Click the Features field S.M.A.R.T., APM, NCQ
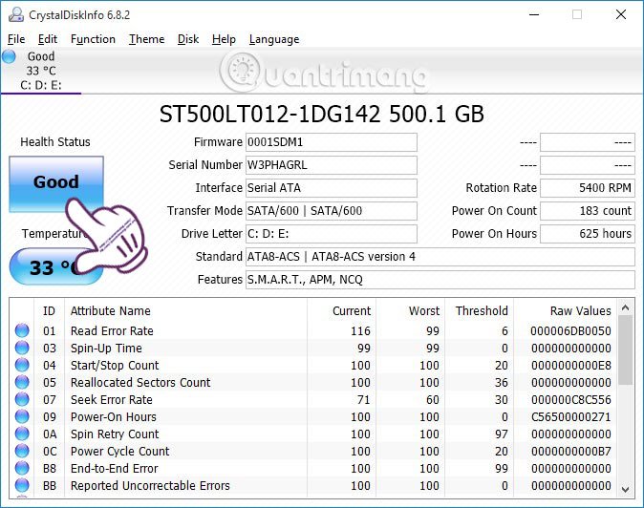This screenshot has width=644, height=508. (x=440, y=280)
